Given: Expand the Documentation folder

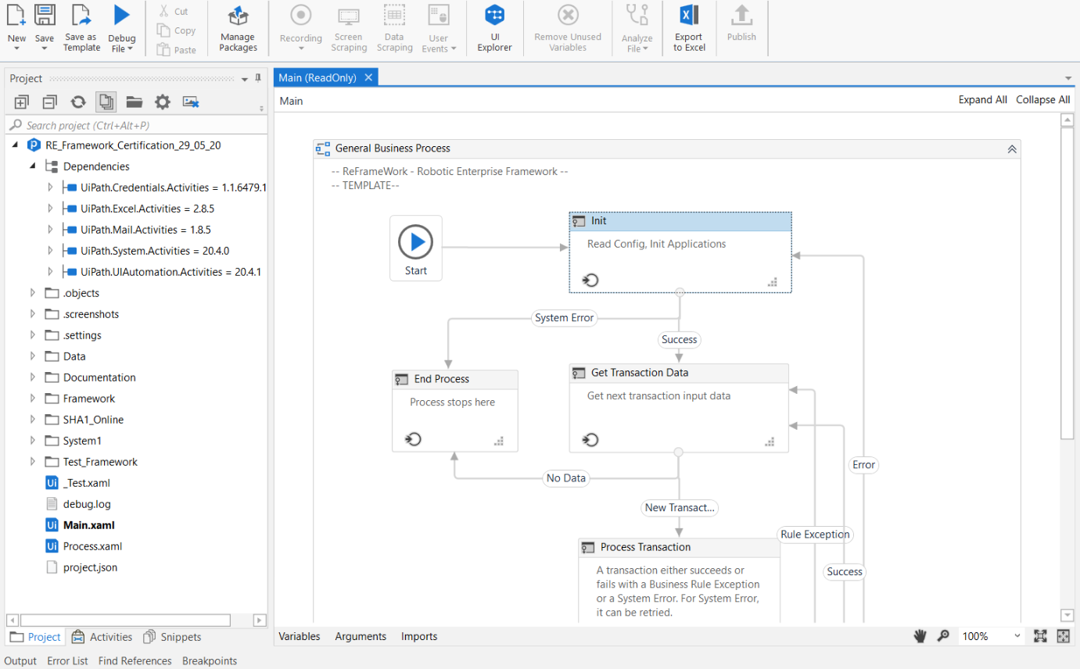Looking at the screenshot, I should tap(32, 377).
